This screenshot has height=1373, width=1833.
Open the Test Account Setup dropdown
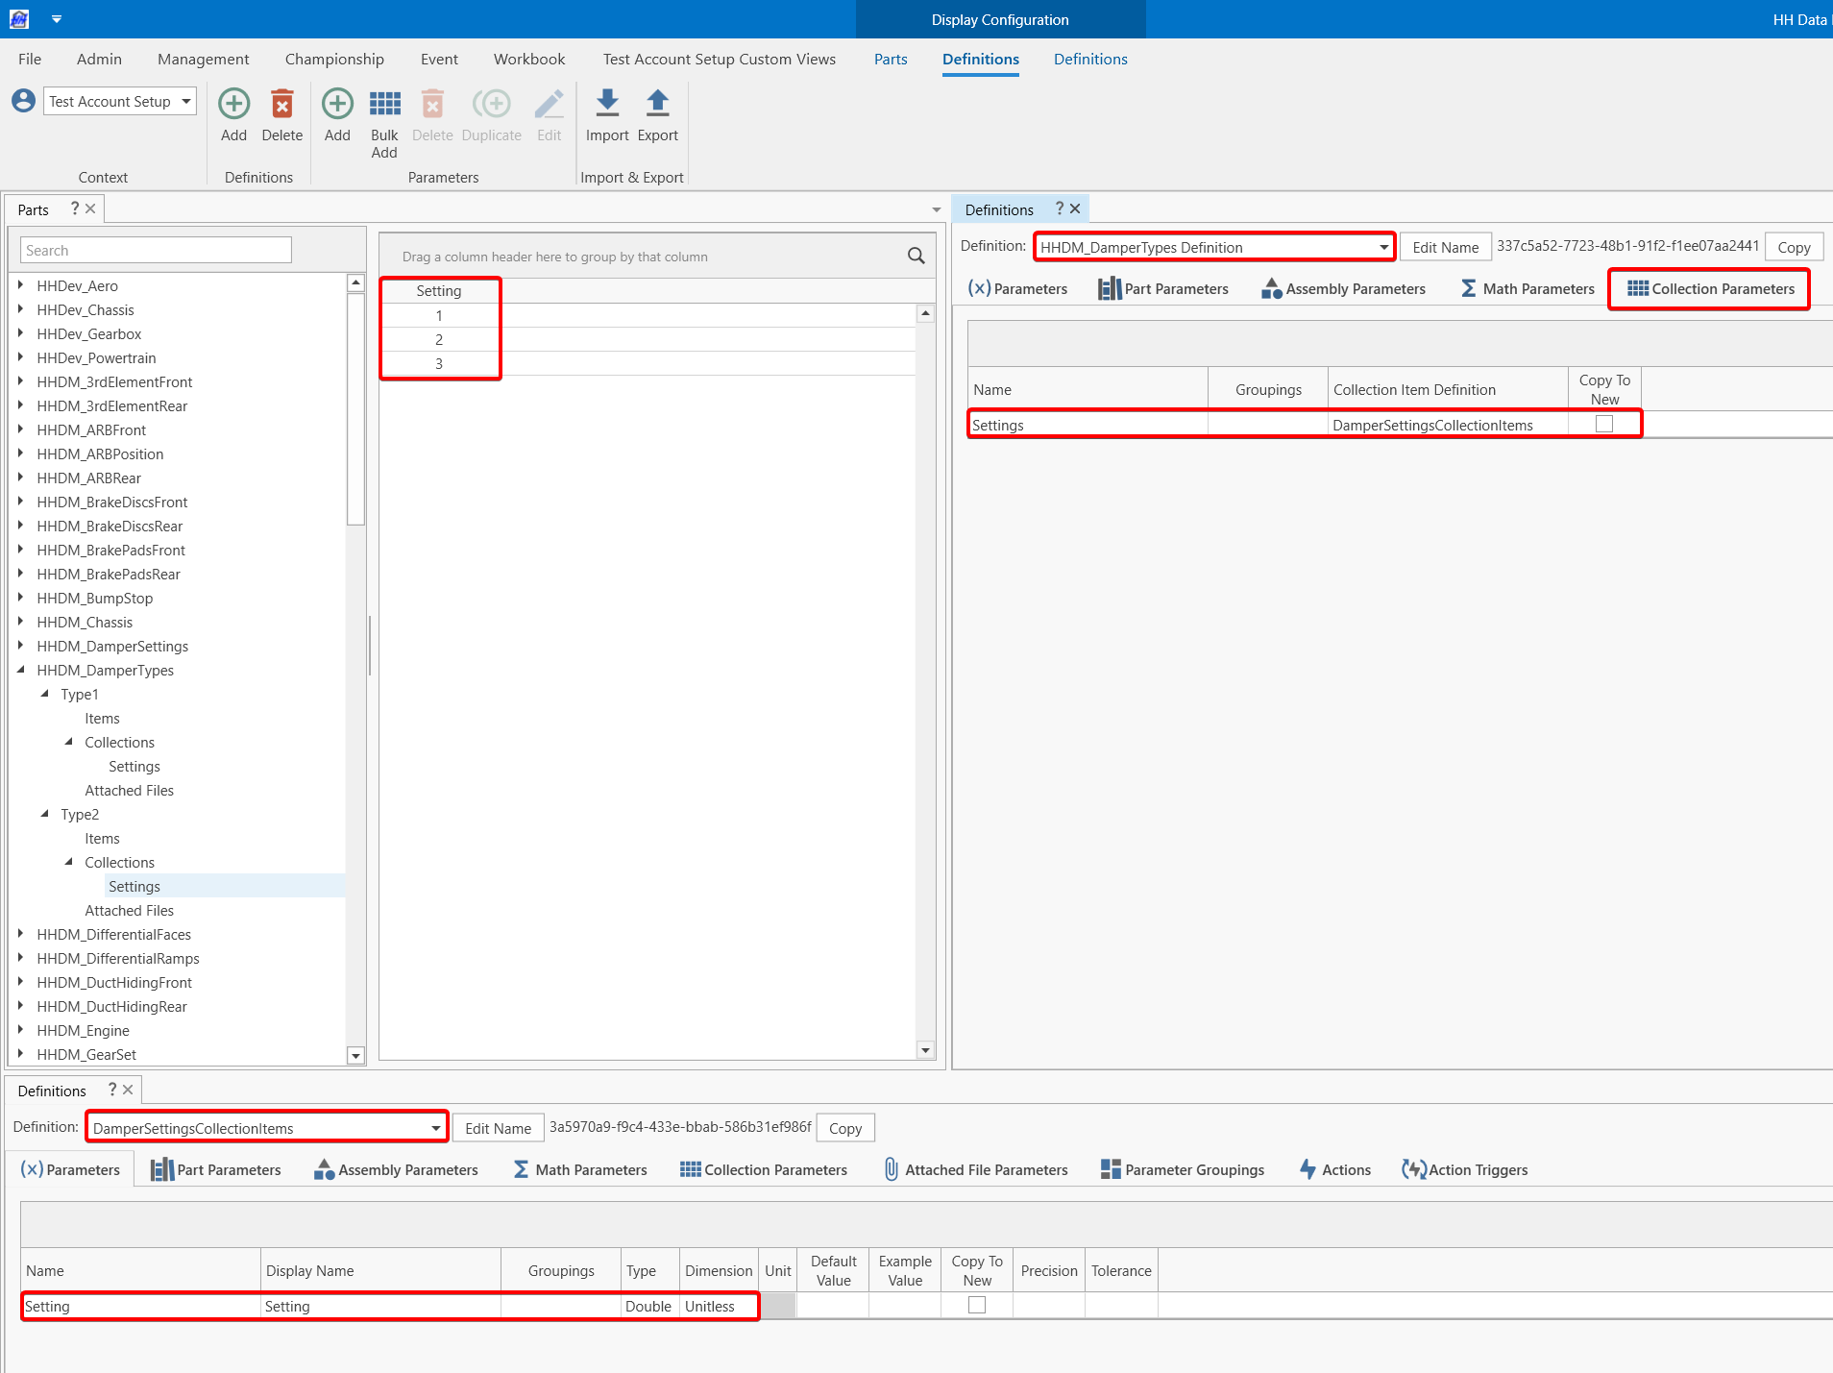point(186,101)
